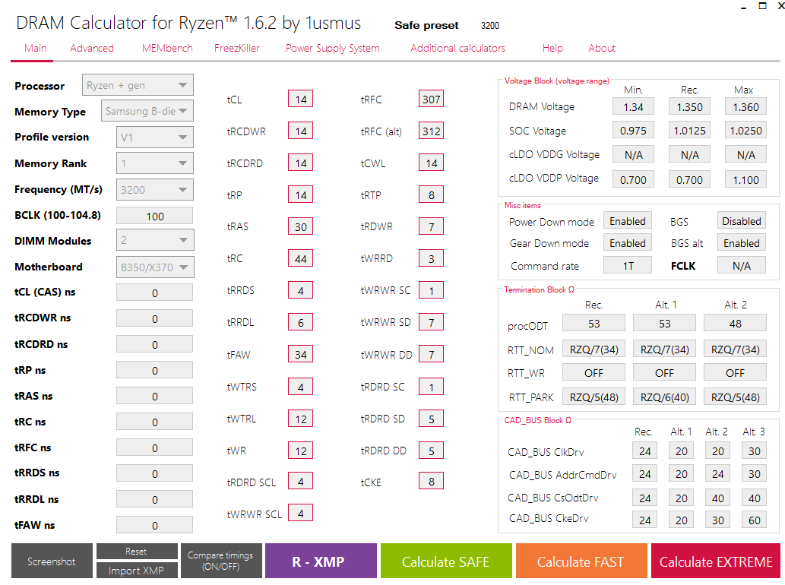
Task: Click the tFAW value 34
Action: [300, 354]
